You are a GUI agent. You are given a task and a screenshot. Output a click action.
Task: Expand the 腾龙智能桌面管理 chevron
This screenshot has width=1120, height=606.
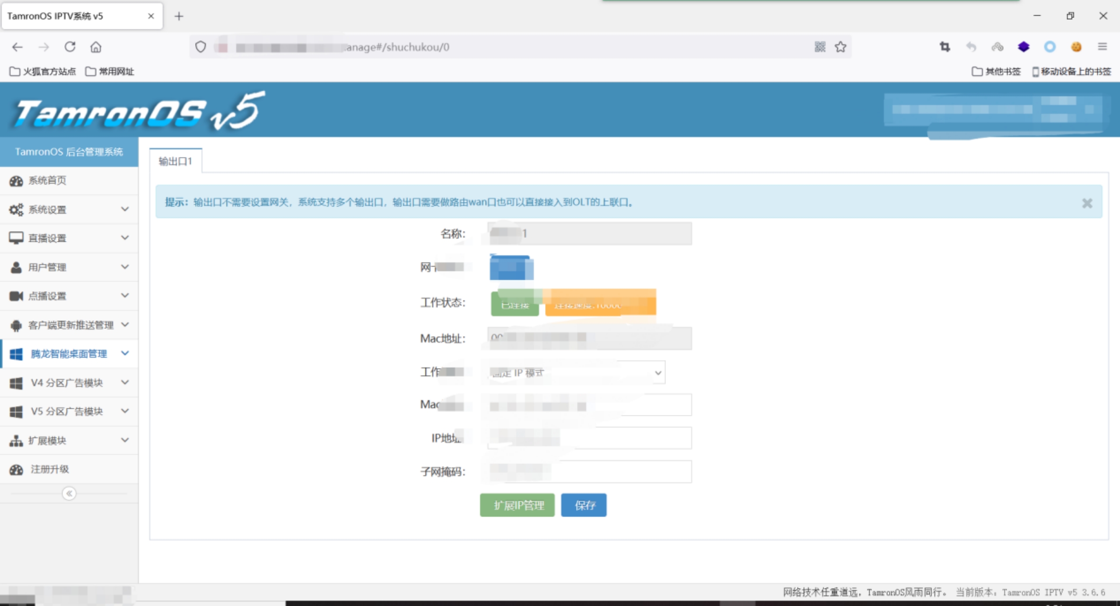click(125, 353)
